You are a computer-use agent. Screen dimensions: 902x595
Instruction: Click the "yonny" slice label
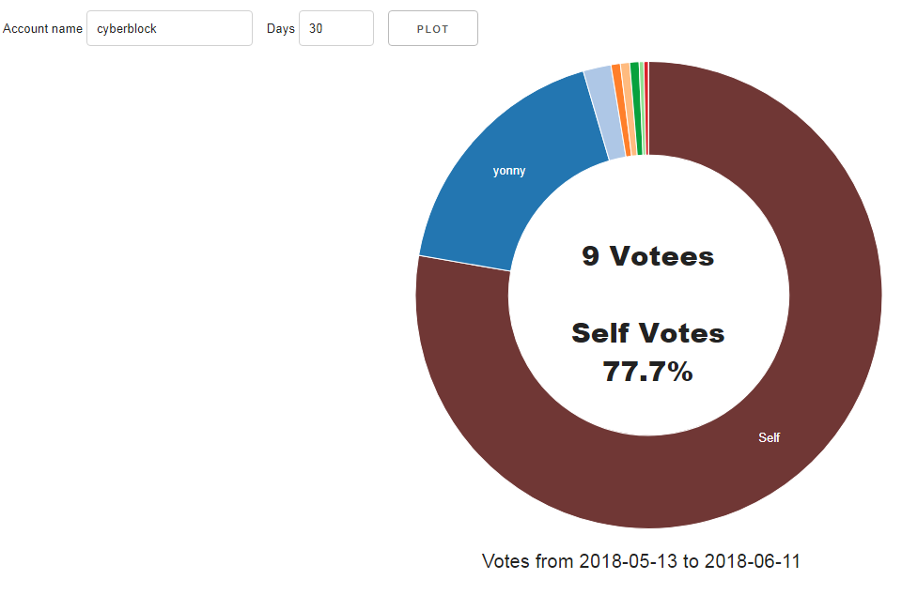tap(509, 171)
